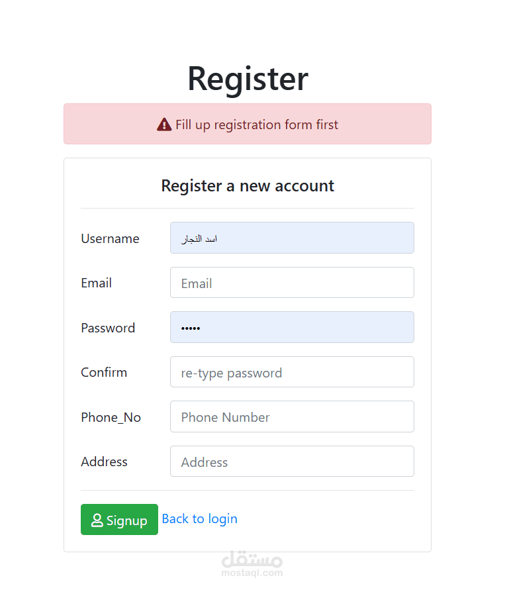Click the Username label

click(x=110, y=238)
